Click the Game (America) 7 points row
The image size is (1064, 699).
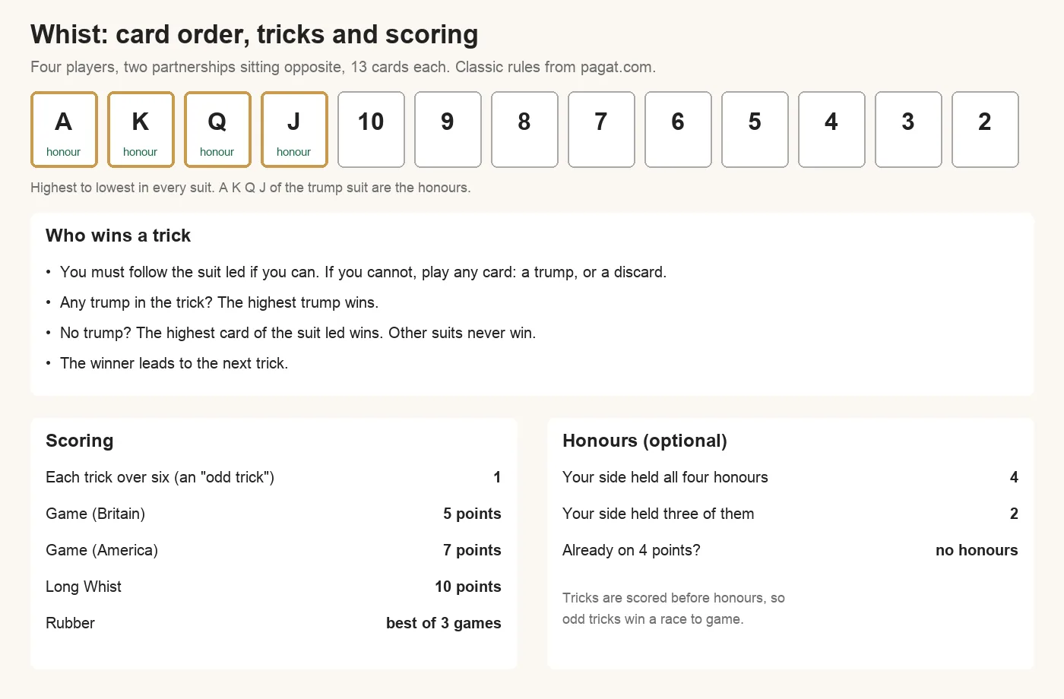(x=274, y=550)
